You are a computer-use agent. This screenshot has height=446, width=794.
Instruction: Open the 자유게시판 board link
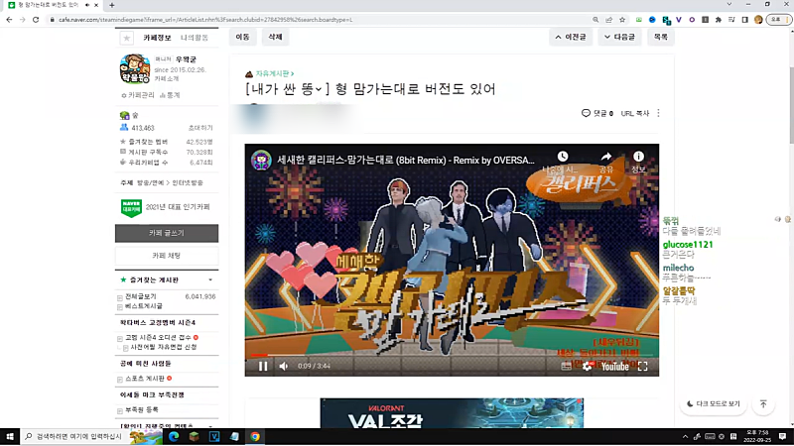coord(274,73)
